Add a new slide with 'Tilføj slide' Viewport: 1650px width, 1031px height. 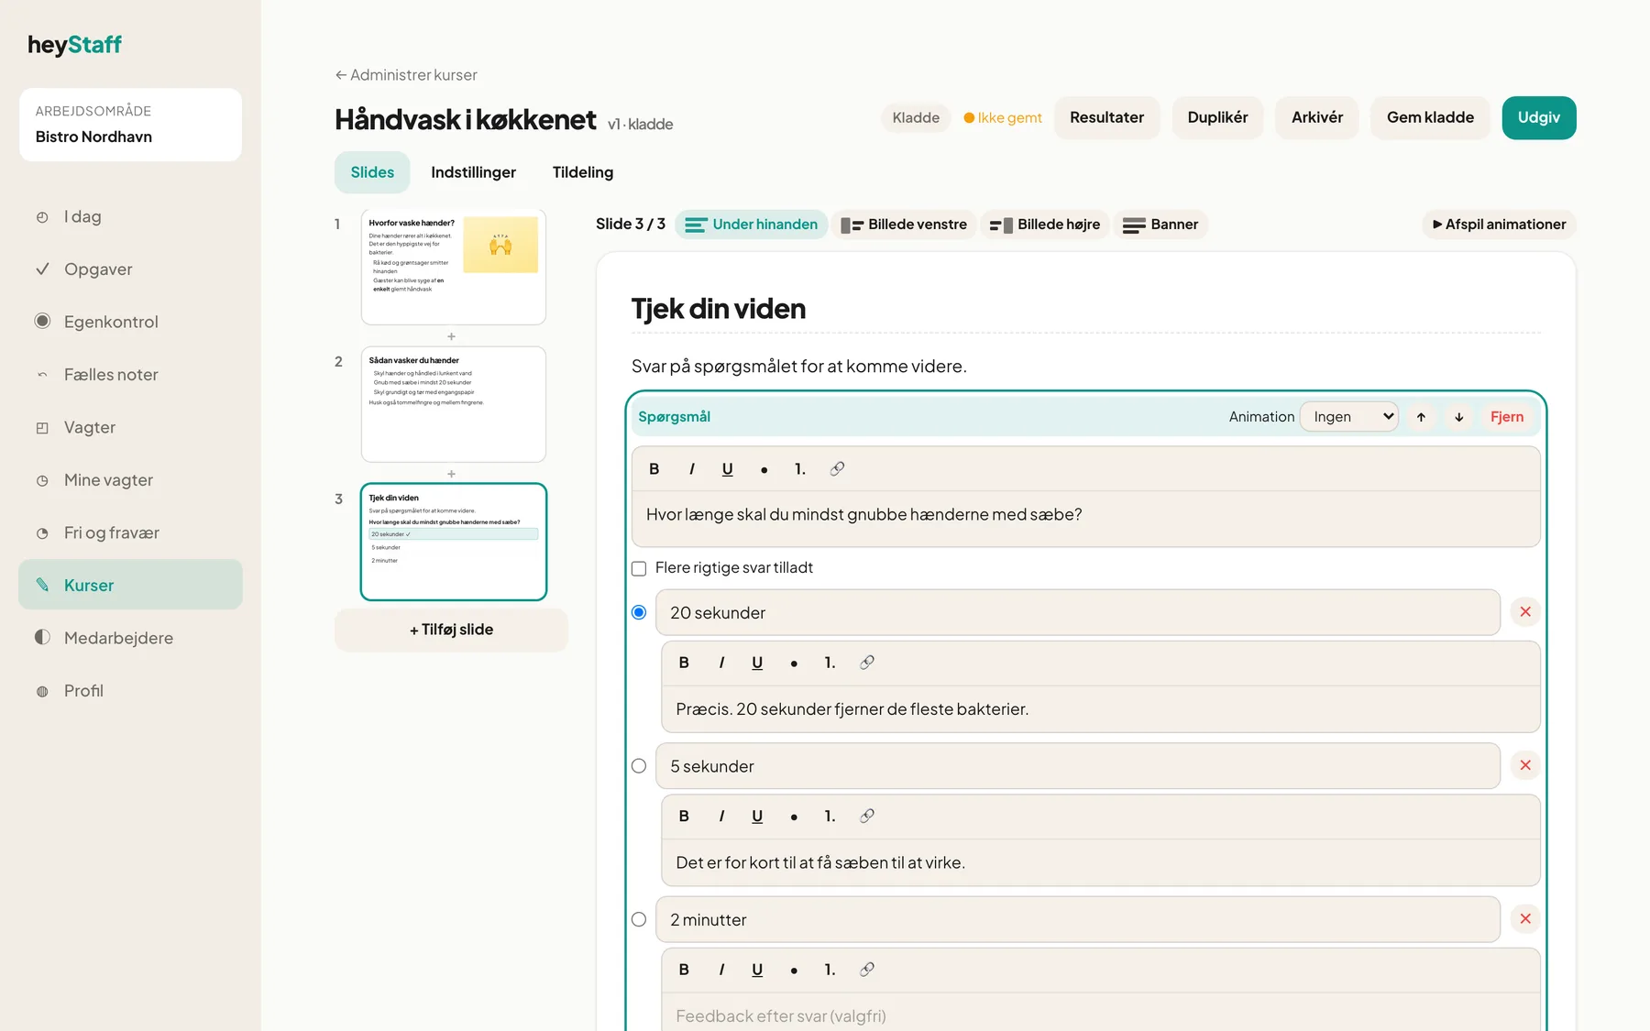(451, 630)
